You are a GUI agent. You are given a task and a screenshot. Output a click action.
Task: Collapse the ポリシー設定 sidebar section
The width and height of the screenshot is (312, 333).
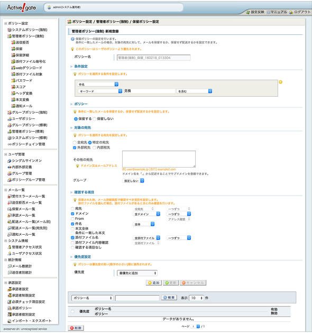[6, 23]
